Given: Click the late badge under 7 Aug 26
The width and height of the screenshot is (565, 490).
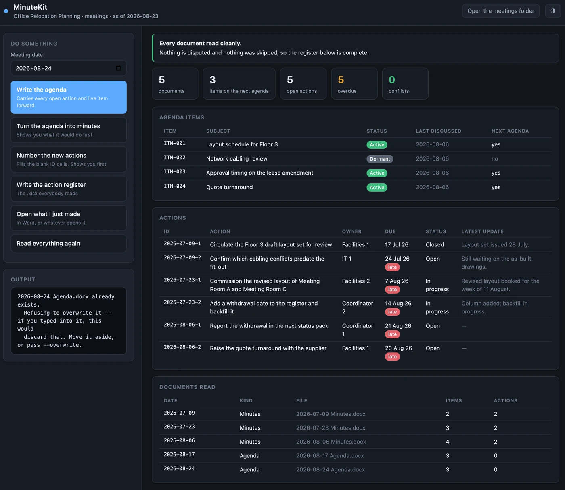Looking at the screenshot, I should 392,290.
